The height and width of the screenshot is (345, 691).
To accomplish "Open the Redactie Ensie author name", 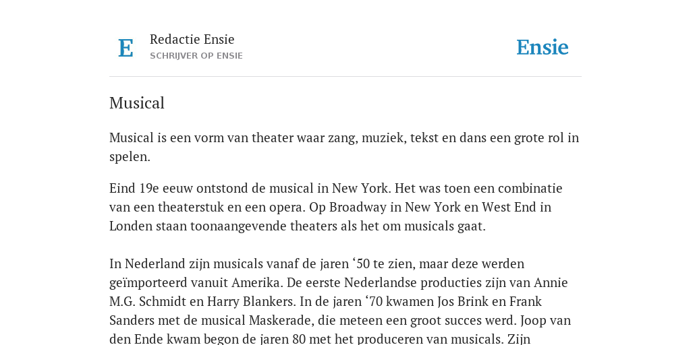I will click(192, 39).
